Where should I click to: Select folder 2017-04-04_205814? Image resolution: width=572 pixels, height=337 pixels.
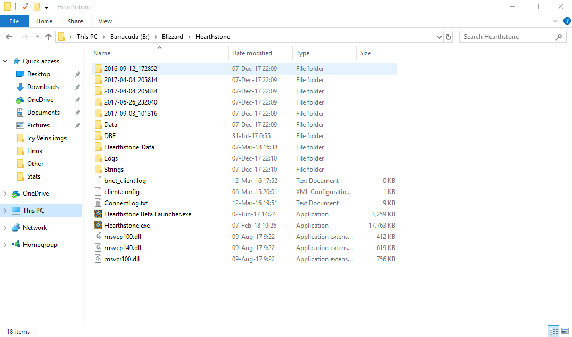[x=244, y=79]
